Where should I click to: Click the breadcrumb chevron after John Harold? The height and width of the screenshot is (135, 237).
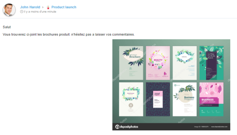pos(43,7)
